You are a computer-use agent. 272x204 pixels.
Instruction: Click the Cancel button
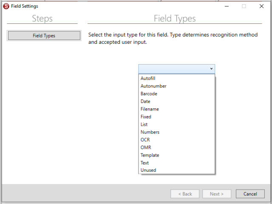tap(250, 194)
